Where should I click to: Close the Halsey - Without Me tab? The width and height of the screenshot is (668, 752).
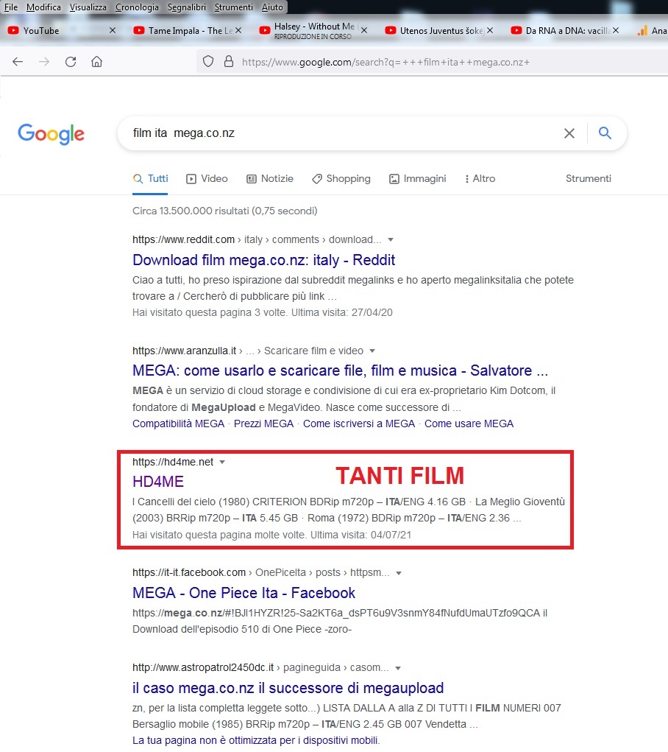click(x=364, y=30)
